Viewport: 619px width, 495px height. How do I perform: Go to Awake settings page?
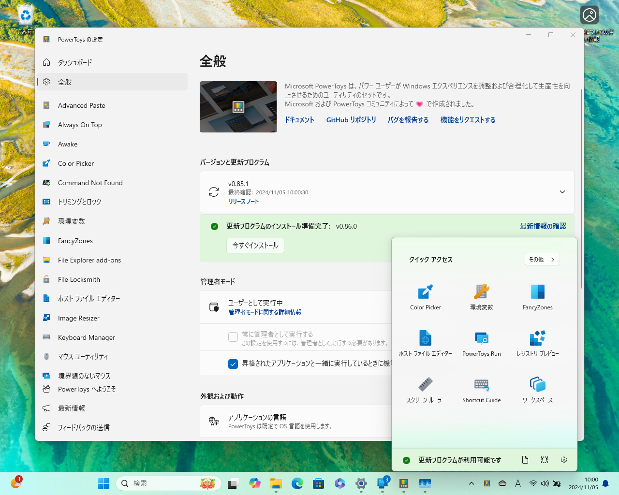click(x=112, y=144)
